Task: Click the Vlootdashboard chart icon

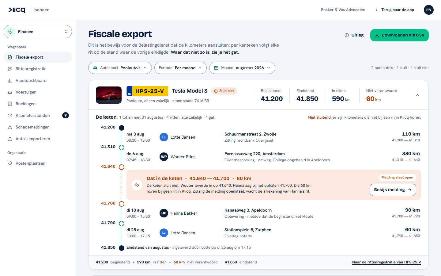Action: (10, 80)
